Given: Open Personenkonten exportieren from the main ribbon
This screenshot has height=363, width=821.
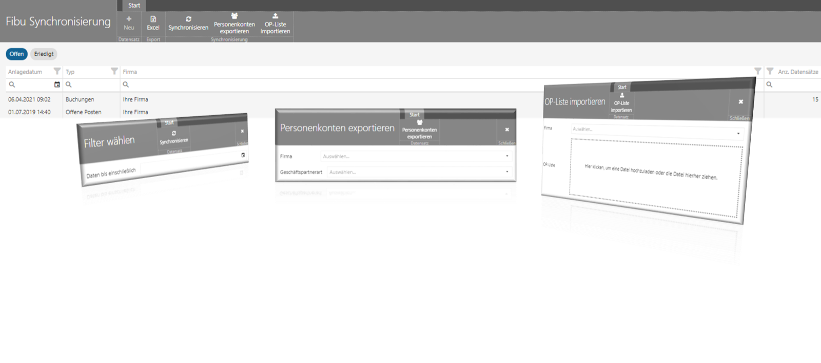Looking at the screenshot, I should 234,24.
